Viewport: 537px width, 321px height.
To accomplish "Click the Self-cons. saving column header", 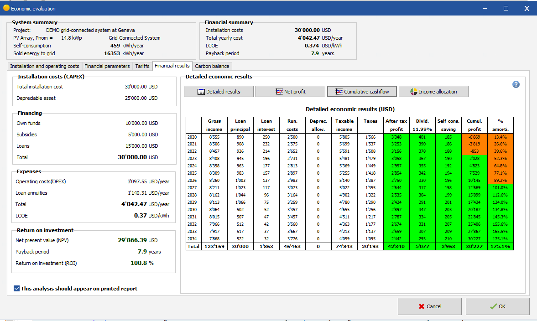I will [448, 125].
